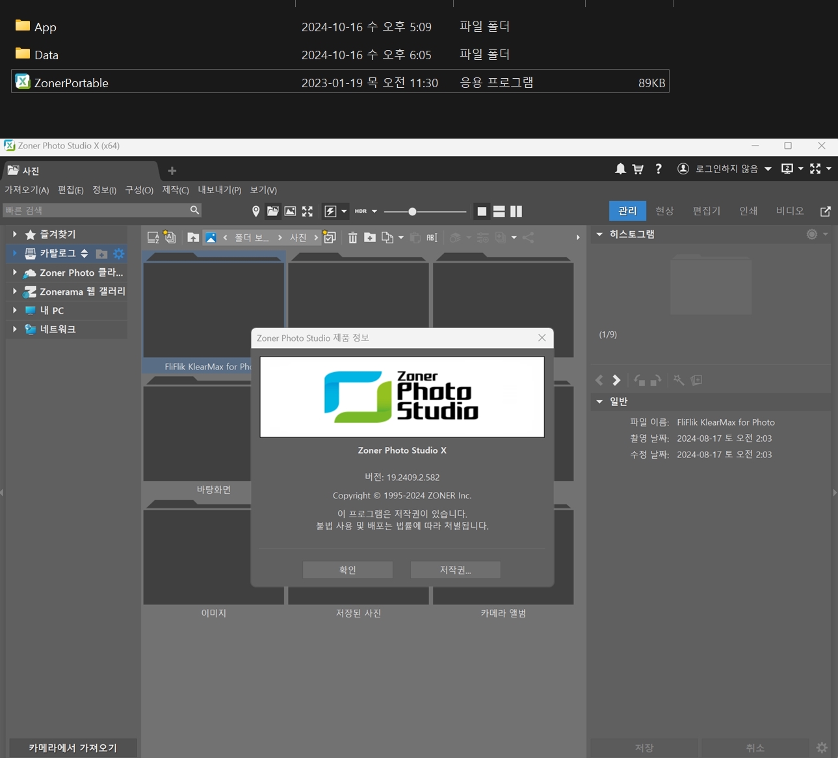Open the notifications bell icon
Image resolution: width=838 pixels, height=758 pixels.
click(x=620, y=169)
